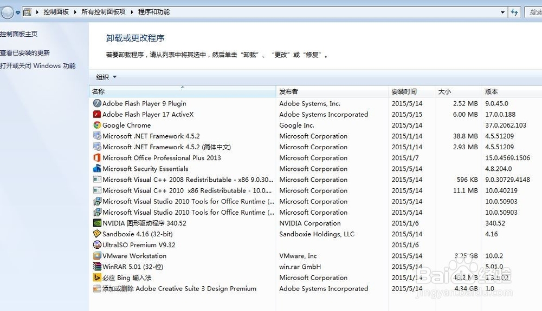Screen dimensions: 542x311
Task: Click the Adobe Flash Player 9 Plugin icon
Action: tap(97, 103)
